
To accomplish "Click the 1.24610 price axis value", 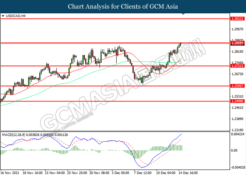I will pos(237,107).
